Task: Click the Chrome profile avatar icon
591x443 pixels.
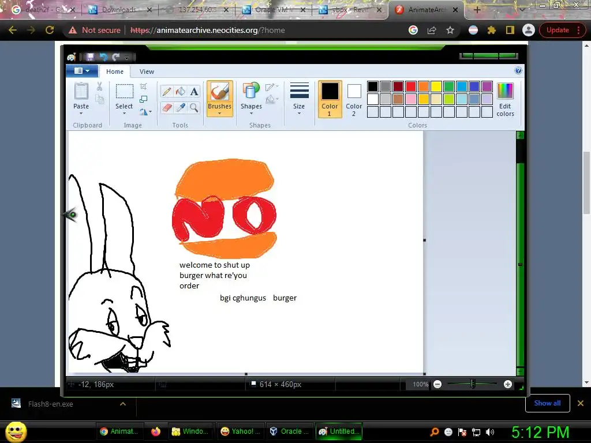Action: (x=529, y=30)
